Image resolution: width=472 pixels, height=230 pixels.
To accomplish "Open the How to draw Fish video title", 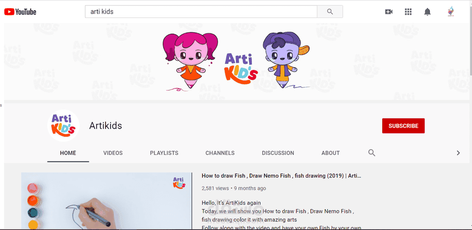I will click(x=282, y=176).
